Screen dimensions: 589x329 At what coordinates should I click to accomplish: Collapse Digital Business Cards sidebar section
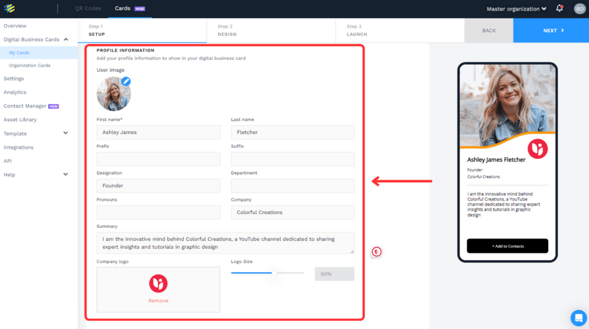(66, 40)
